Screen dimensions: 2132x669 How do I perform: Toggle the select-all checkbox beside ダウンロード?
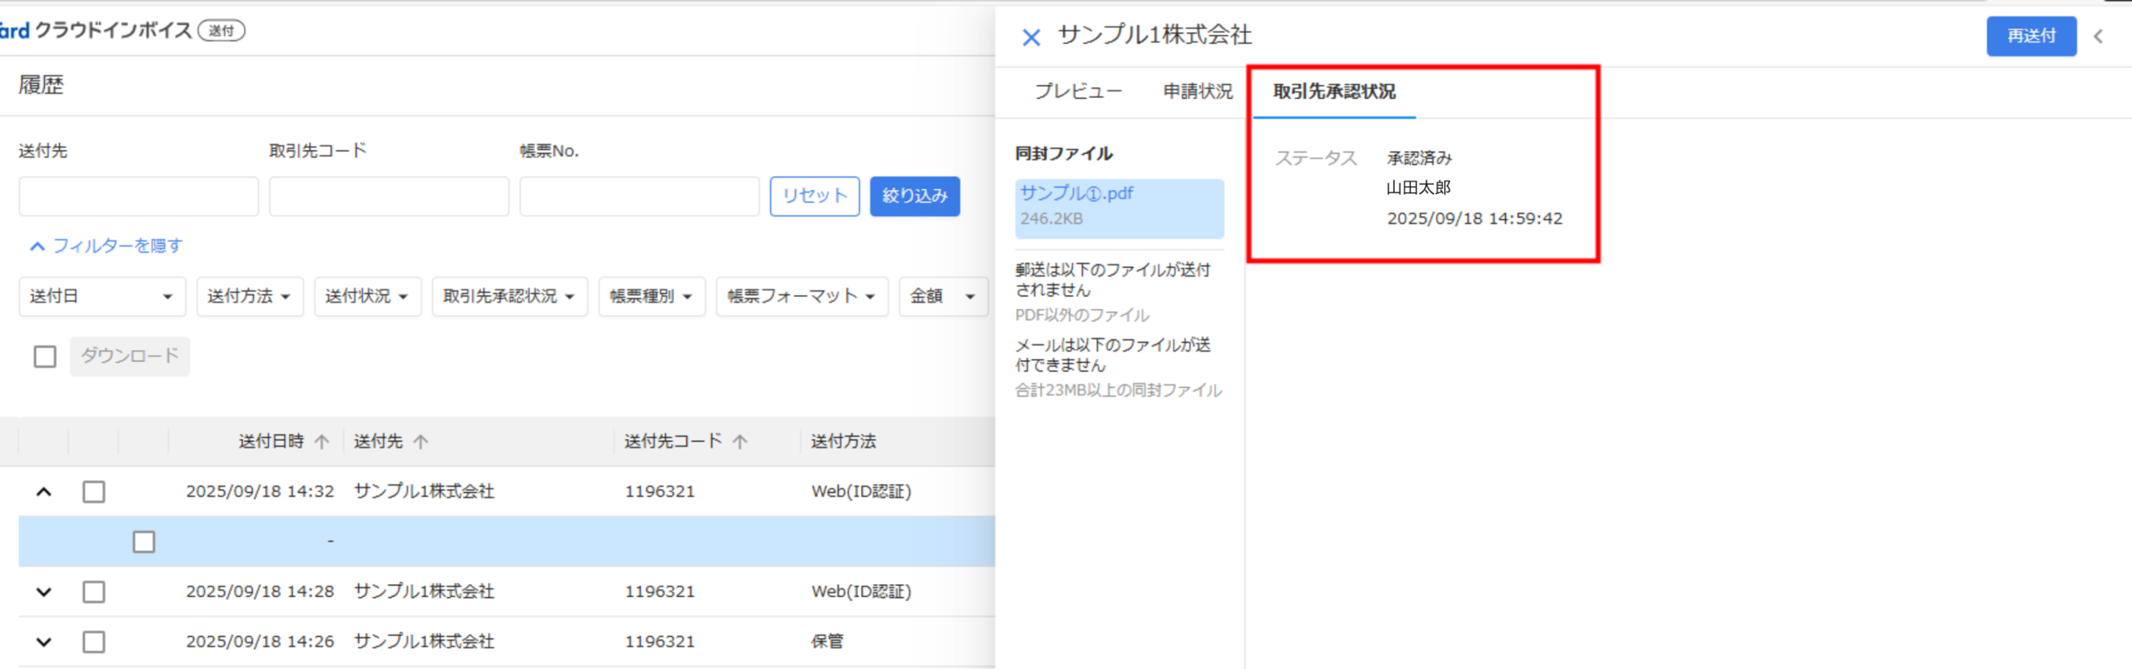[45, 357]
